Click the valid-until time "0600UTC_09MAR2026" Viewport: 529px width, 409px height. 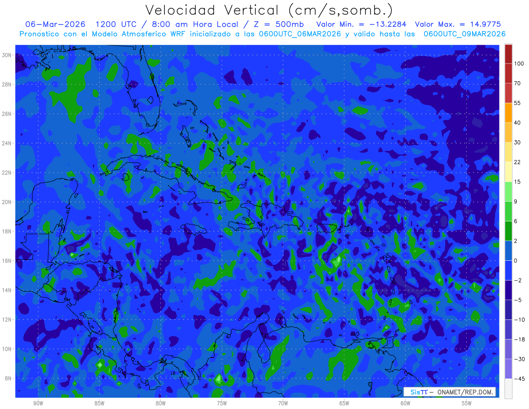pos(464,34)
